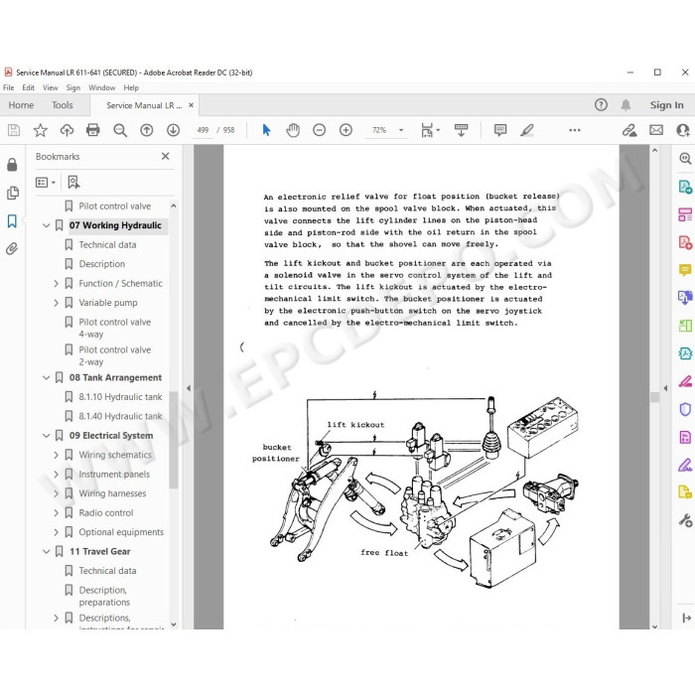Click the bookmarks panel scrollbar thumb
Screen dimensions: 695x695
[174, 440]
